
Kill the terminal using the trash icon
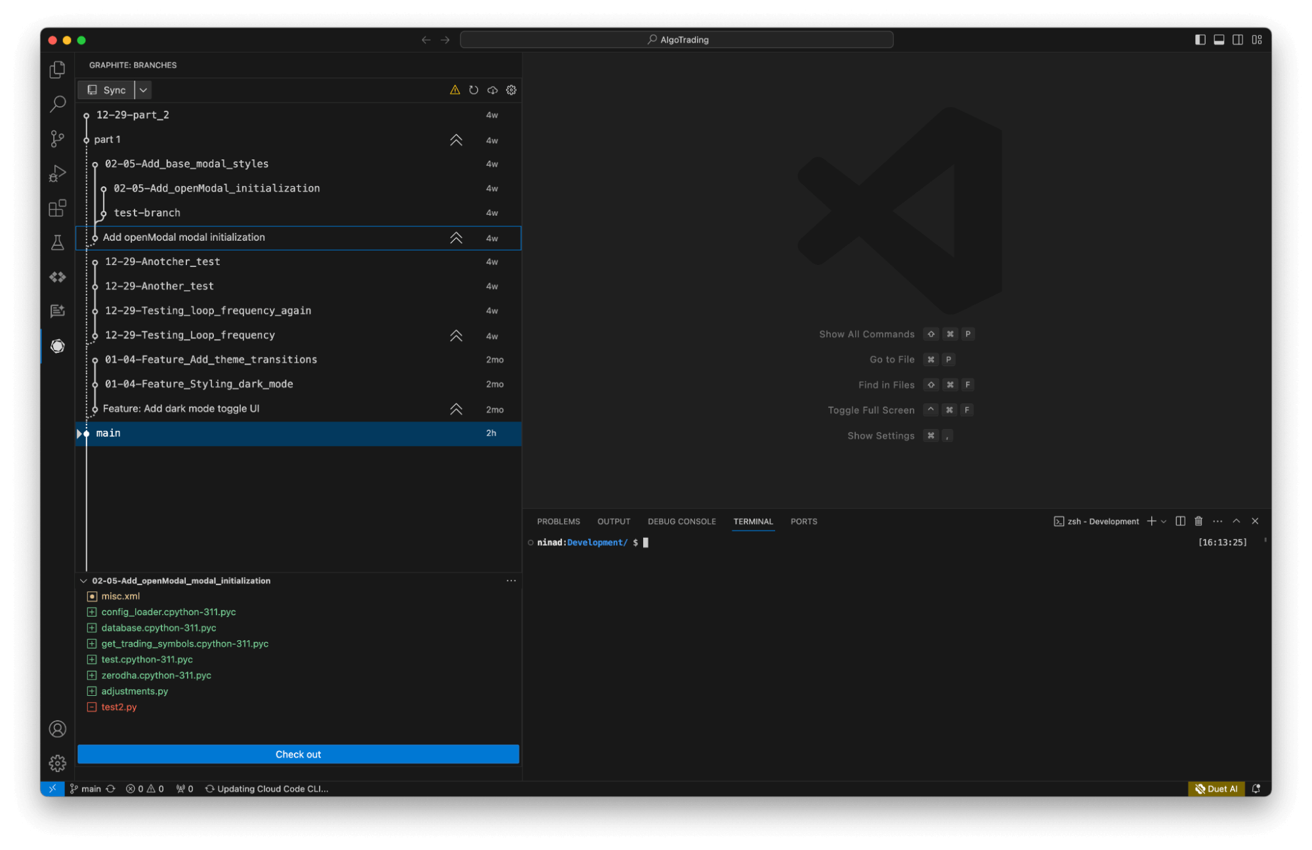1198,521
